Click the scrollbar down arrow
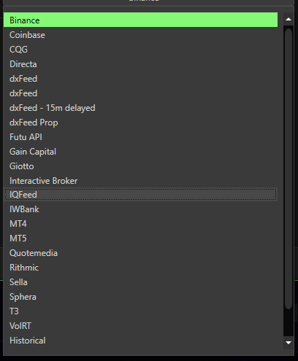Screen dimensions: 298x361 point(289,343)
